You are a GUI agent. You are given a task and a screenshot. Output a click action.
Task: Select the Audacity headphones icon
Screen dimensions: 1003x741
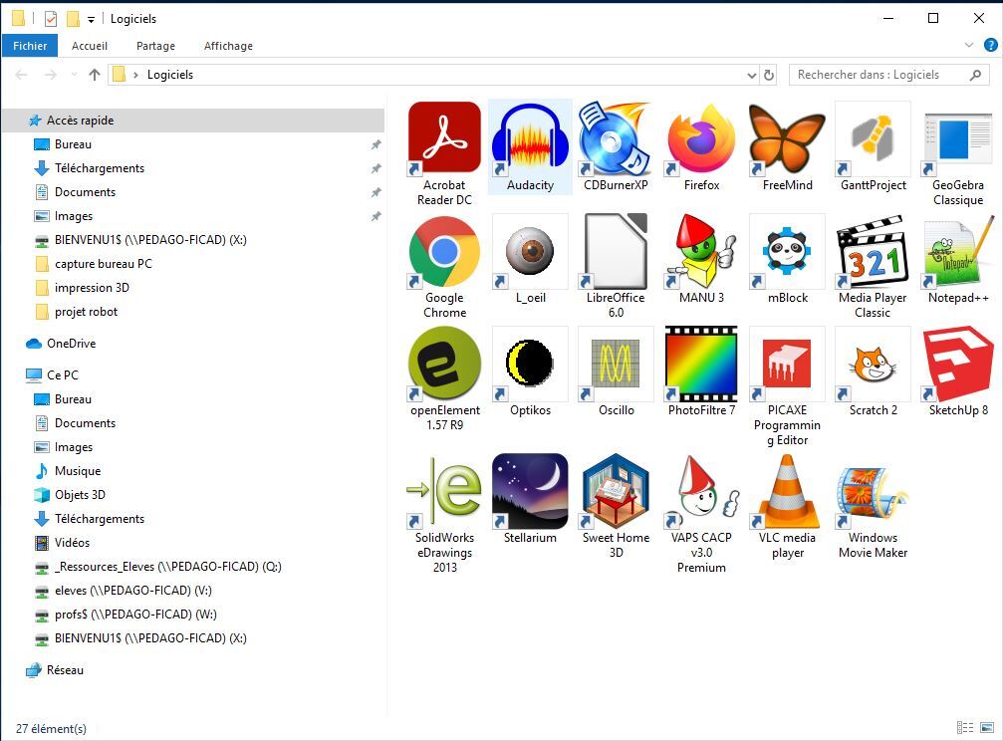(x=530, y=138)
